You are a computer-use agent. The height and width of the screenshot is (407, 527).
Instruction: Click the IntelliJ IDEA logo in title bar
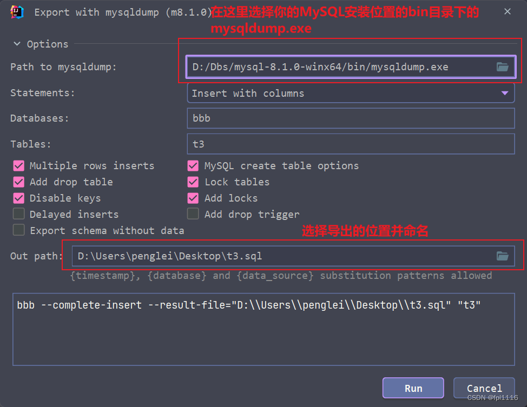point(16,11)
